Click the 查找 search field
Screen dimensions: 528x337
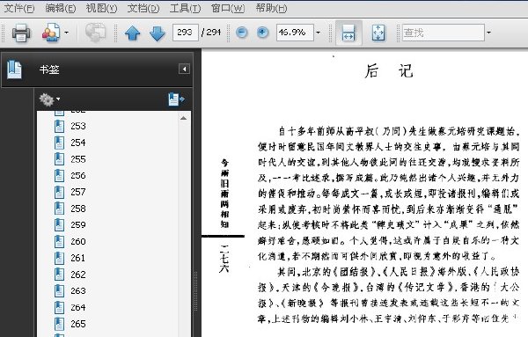point(444,33)
